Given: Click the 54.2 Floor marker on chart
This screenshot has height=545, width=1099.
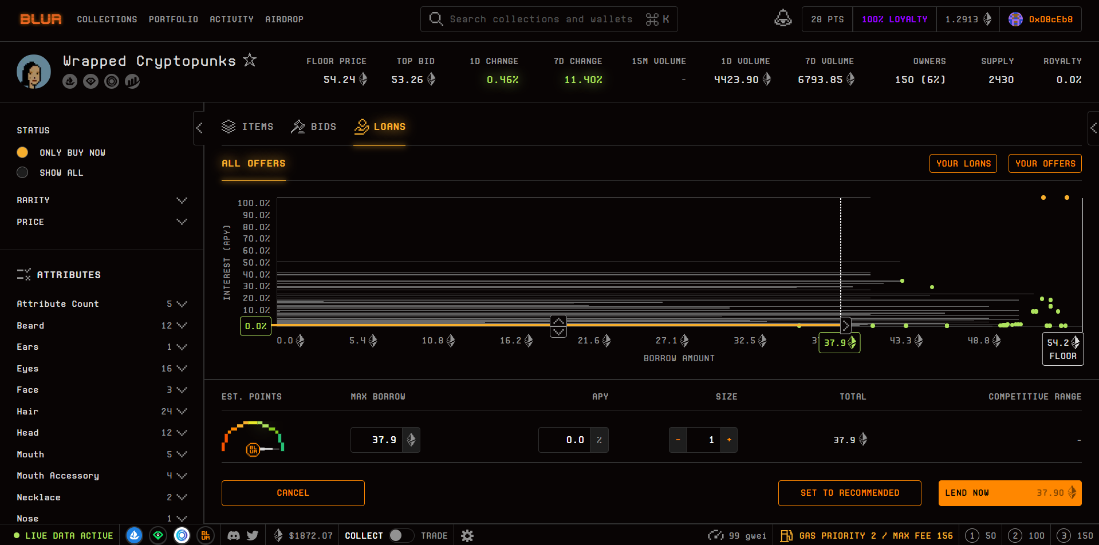Looking at the screenshot, I should point(1063,349).
